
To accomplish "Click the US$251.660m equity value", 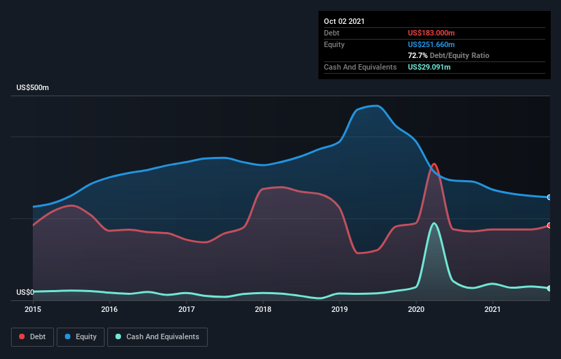I will tap(431, 44).
